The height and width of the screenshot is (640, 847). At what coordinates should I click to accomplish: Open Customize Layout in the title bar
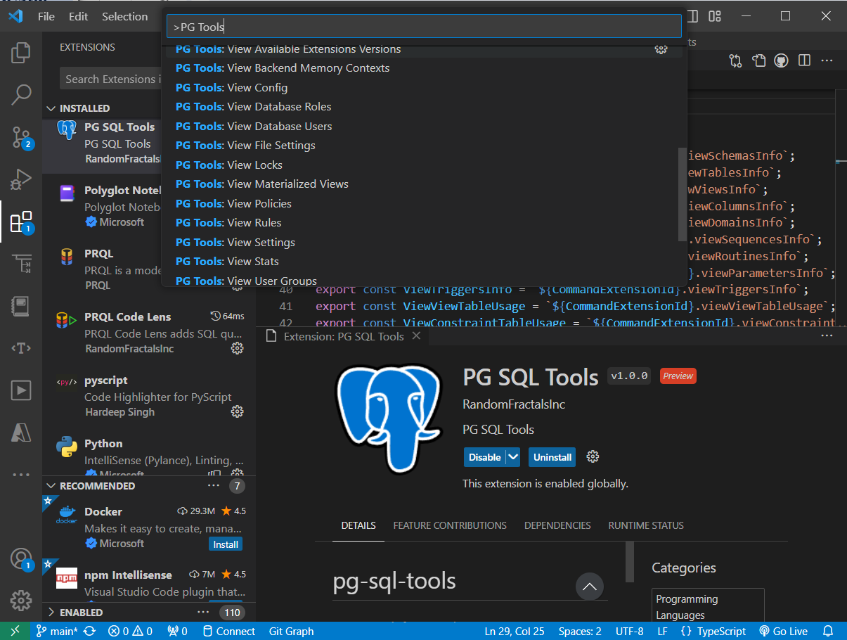(715, 16)
